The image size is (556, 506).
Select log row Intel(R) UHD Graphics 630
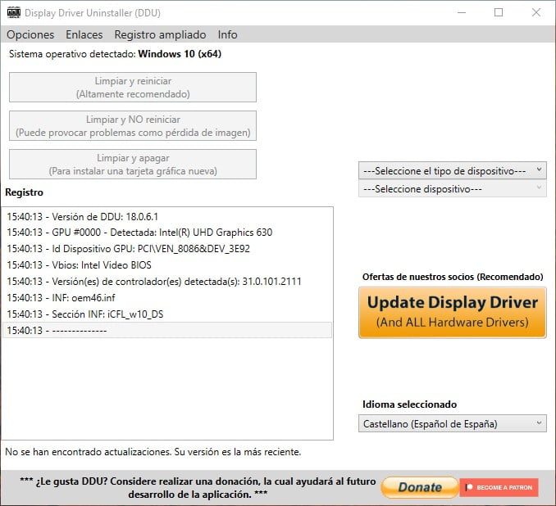pyautogui.click(x=167, y=233)
